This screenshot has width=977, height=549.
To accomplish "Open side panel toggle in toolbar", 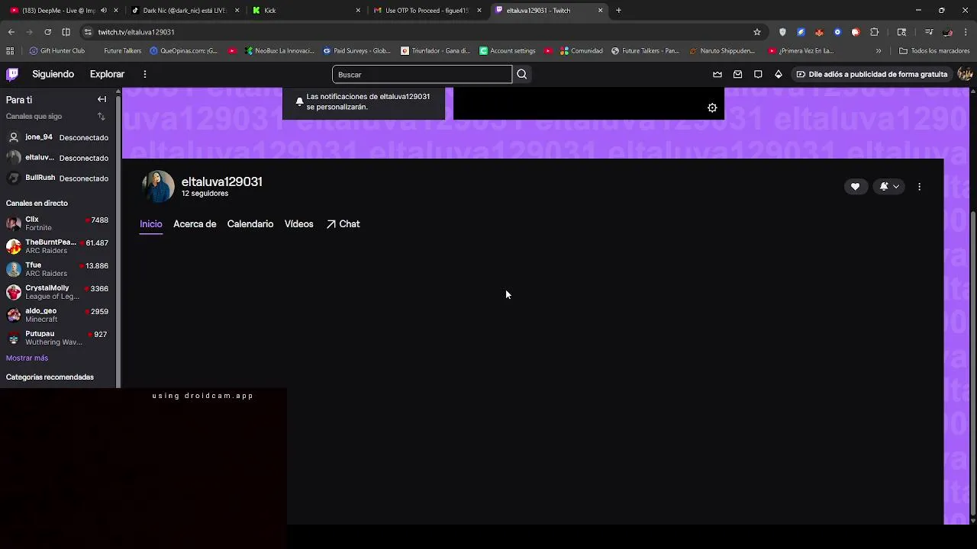I will [x=66, y=32].
